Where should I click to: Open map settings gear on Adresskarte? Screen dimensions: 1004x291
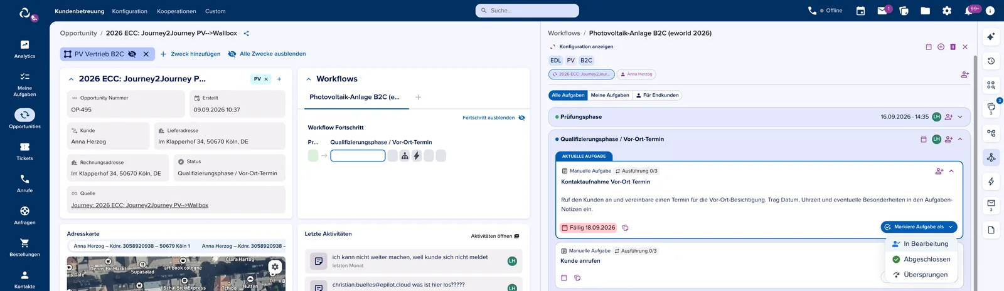(x=275, y=267)
